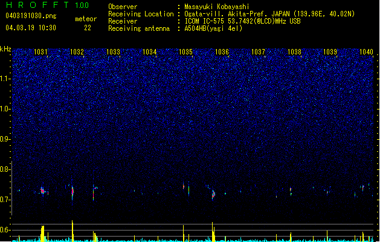Image resolution: width=380 pixels, height=242 pixels.
Task: Click the 'Observer' field label
Action: pos(123,7)
